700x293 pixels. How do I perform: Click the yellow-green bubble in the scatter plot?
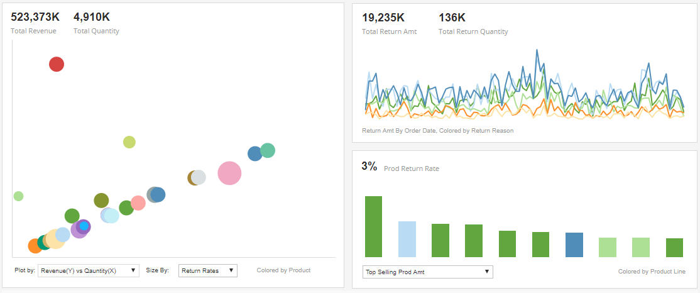pos(129,142)
